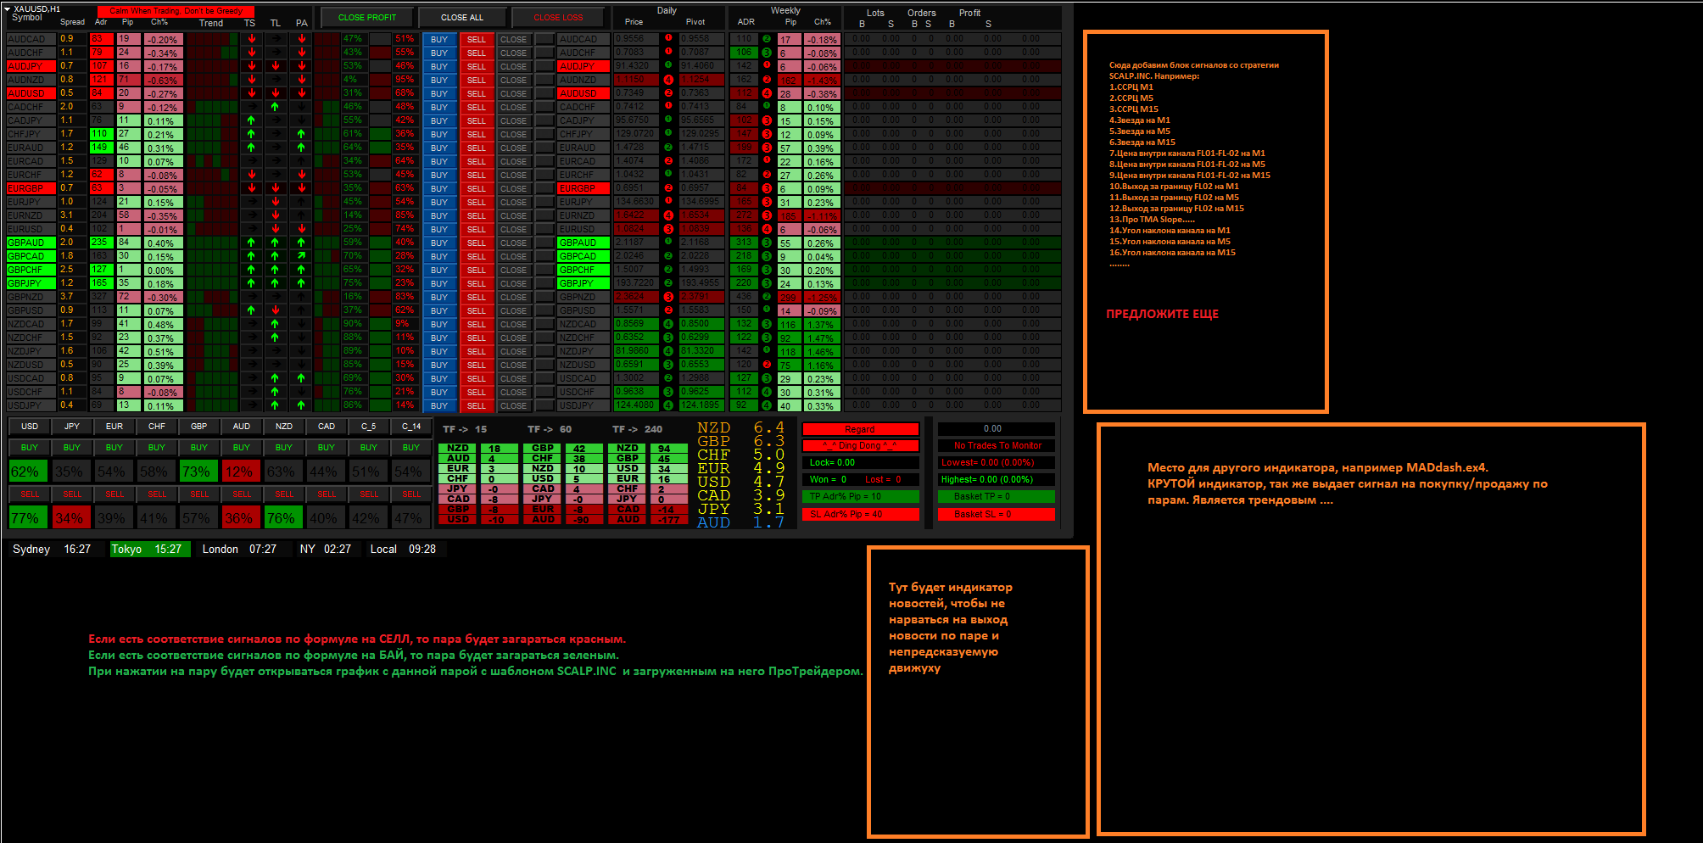Switch to the C_14 tab
This screenshot has width=1703, height=843.
(x=411, y=427)
